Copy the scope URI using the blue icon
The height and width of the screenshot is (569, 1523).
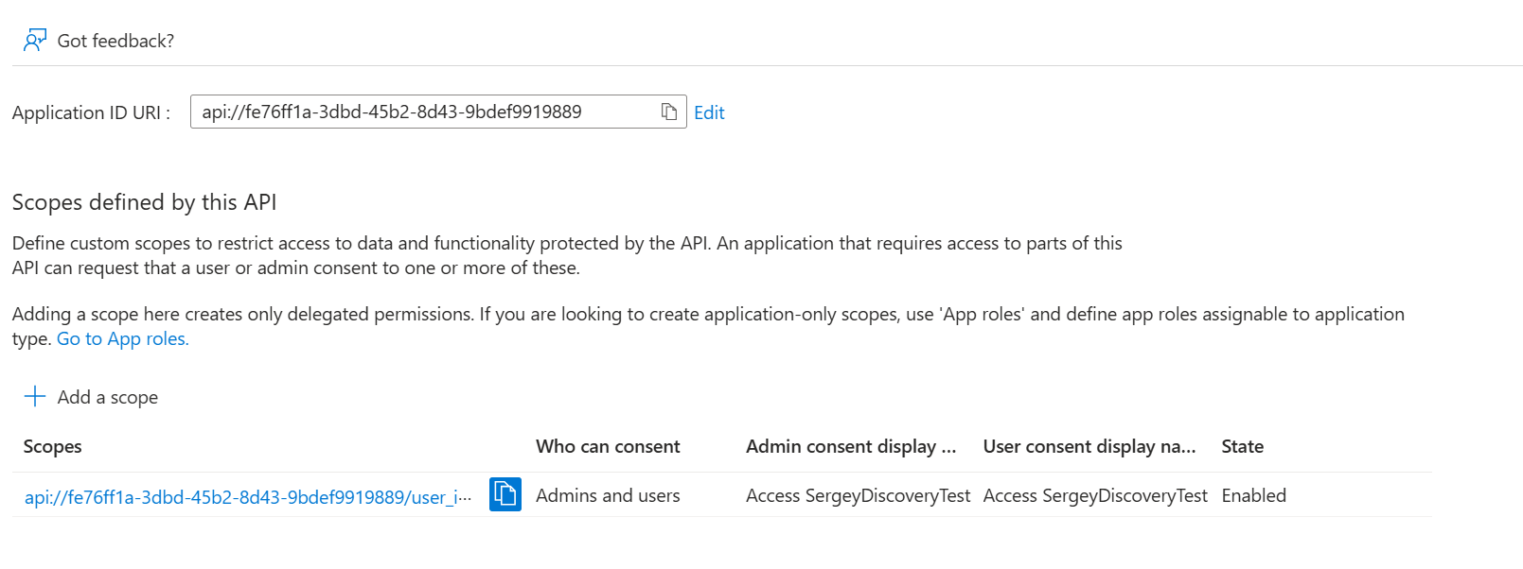click(x=505, y=494)
